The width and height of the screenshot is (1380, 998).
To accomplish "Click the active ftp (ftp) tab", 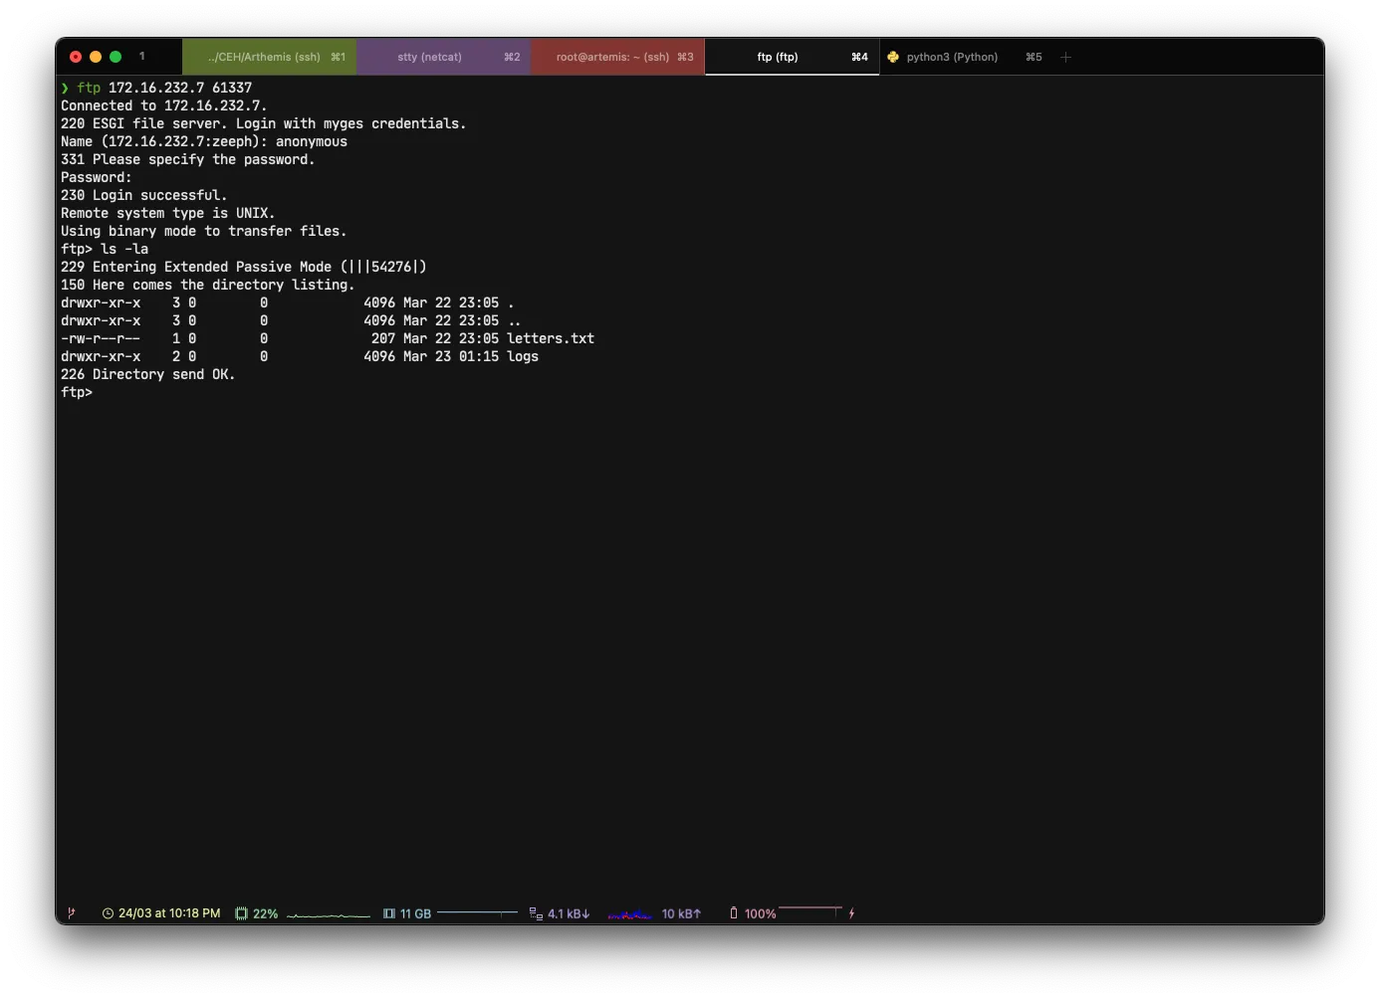I will tap(792, 57).
